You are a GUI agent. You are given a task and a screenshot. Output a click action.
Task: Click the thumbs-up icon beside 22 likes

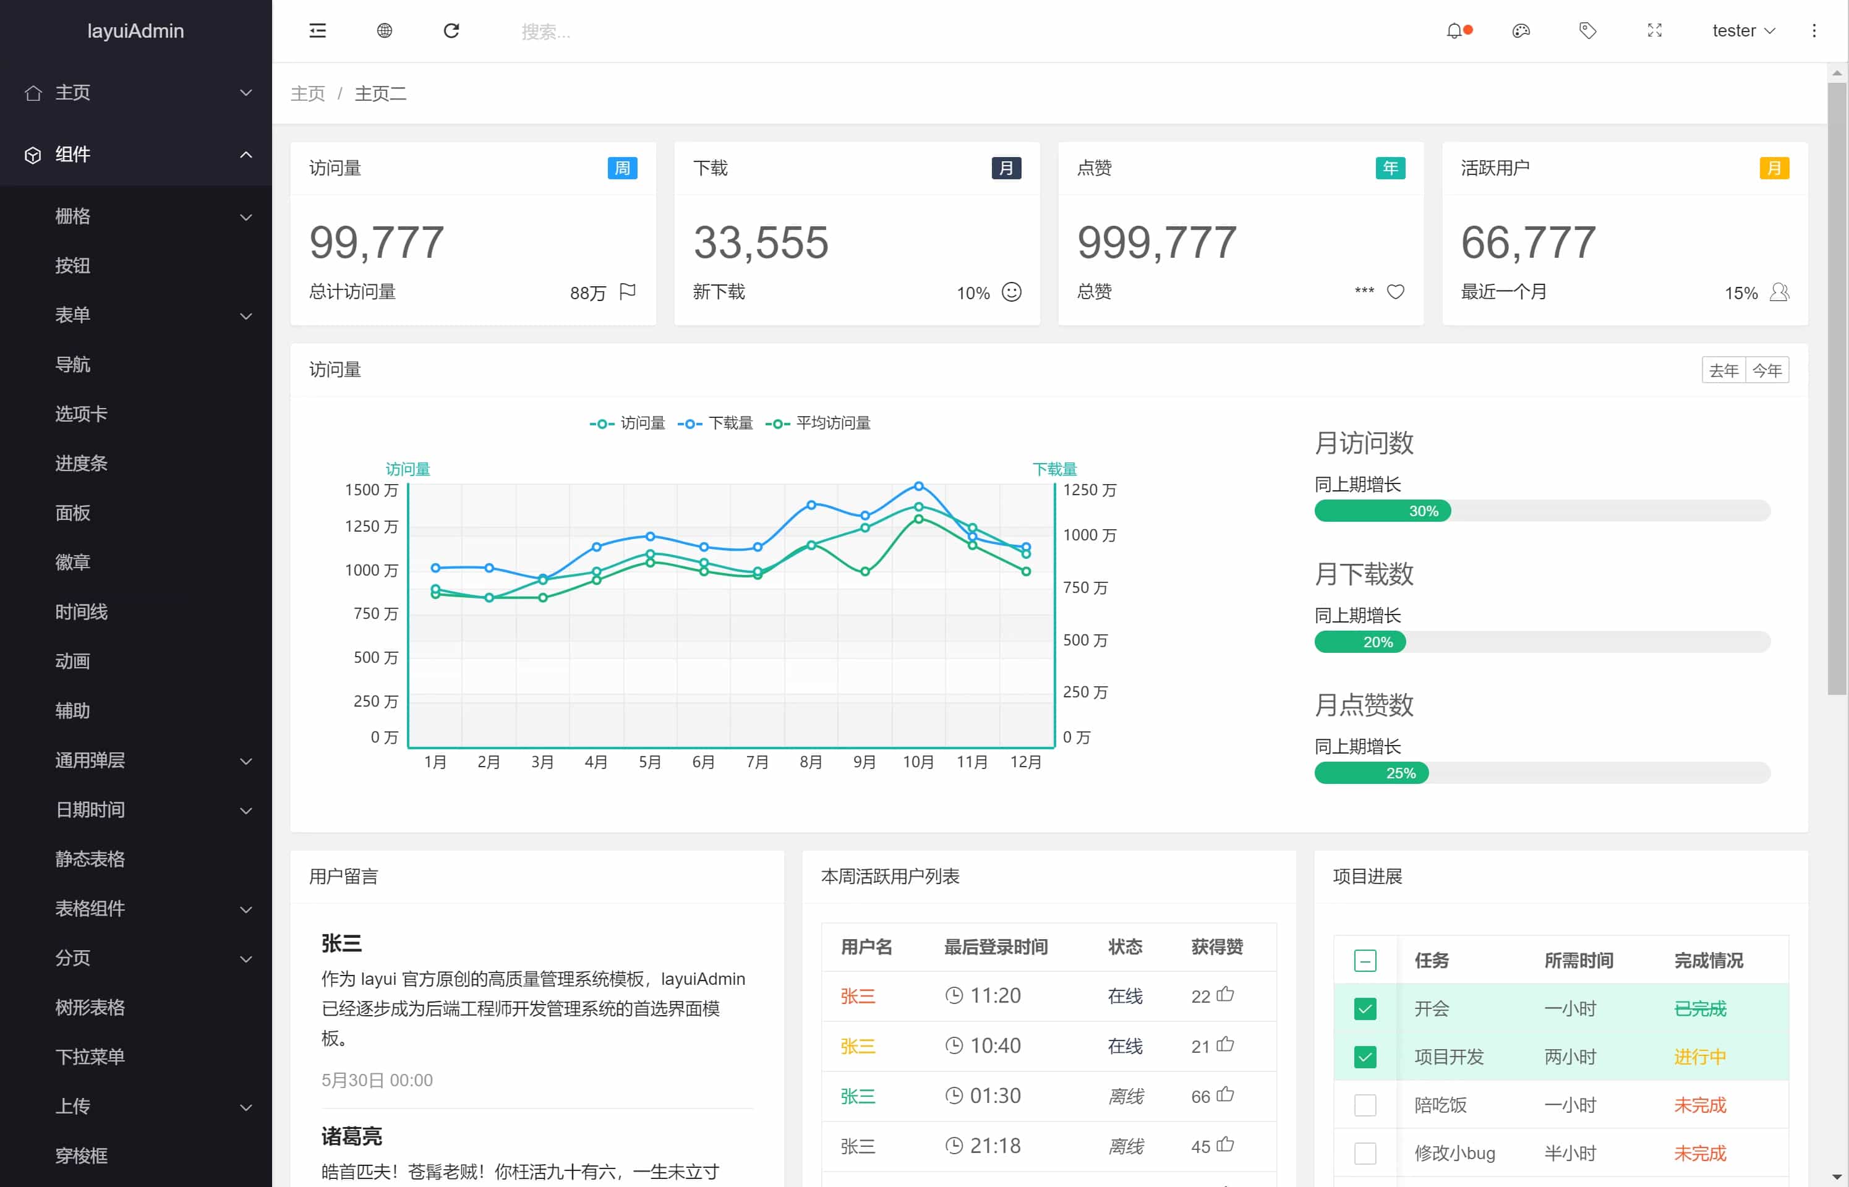(x=1226, y=994)
